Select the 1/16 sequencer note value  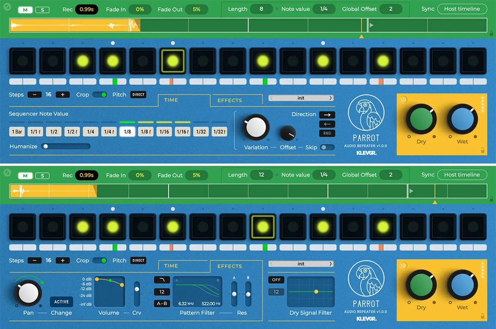tap(164, 132)
